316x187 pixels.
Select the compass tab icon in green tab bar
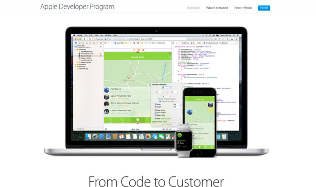137,119
